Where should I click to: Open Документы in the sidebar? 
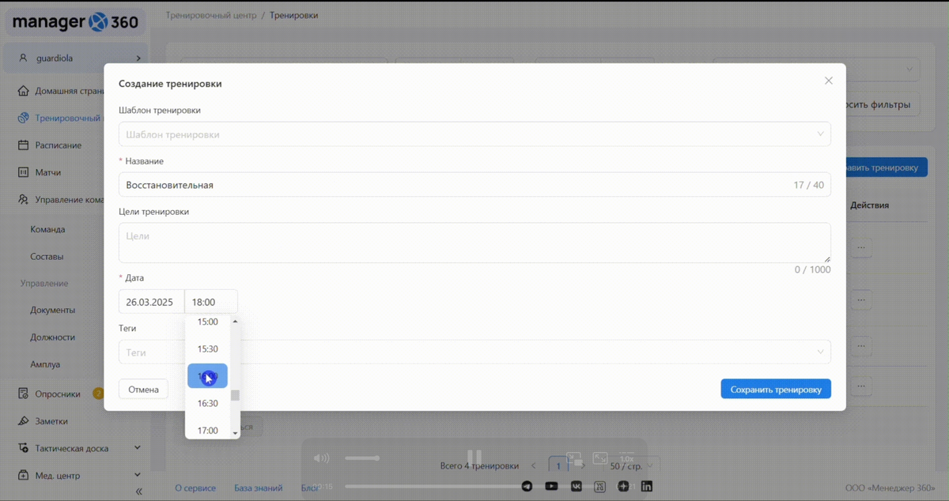pos(52,310)
